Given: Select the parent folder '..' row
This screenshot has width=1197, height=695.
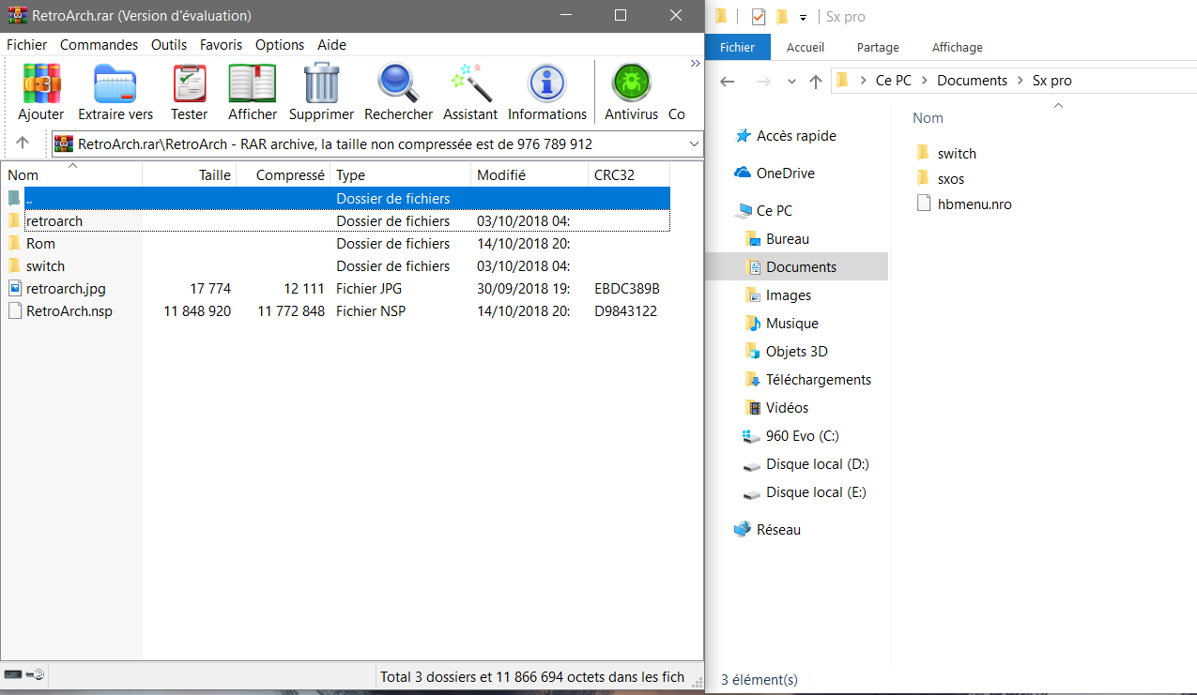Looking at the screenshot, I should pos(336,199).
